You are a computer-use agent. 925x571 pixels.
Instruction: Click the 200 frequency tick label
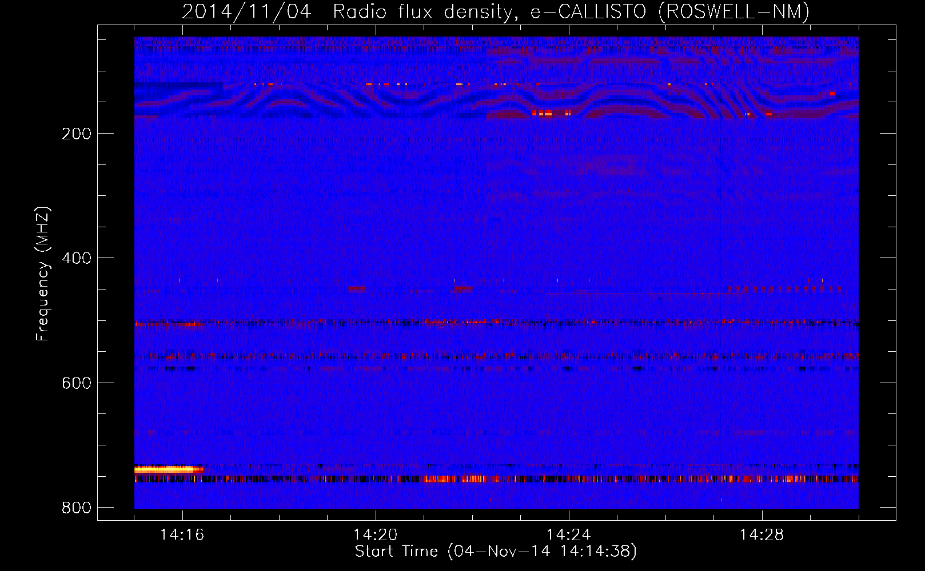coord(77,134)
